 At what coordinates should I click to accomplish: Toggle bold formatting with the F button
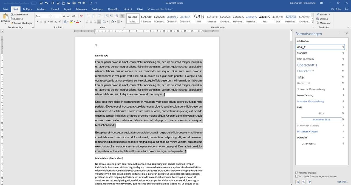(x=37, y=22)
